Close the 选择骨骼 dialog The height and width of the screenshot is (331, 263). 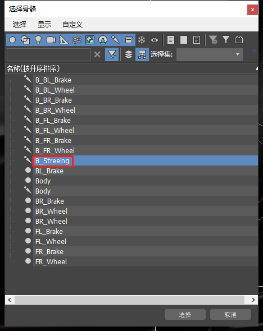click(252, 10)
